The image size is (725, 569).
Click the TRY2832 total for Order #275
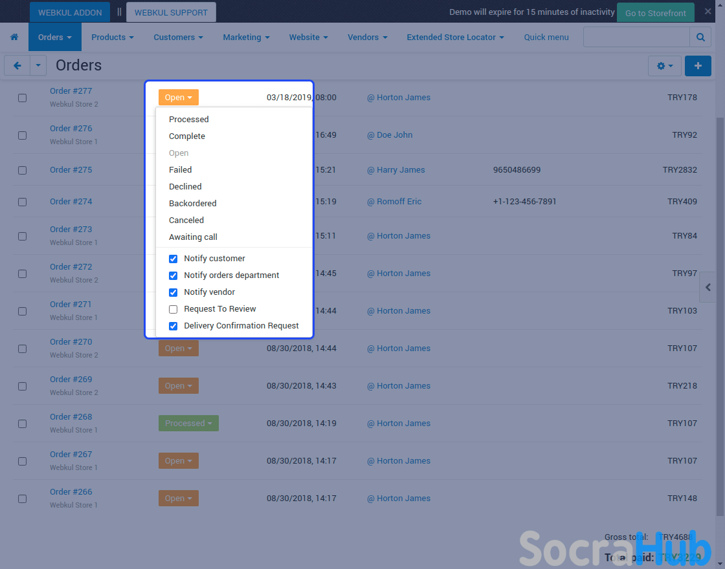click(x=680, y=170)
